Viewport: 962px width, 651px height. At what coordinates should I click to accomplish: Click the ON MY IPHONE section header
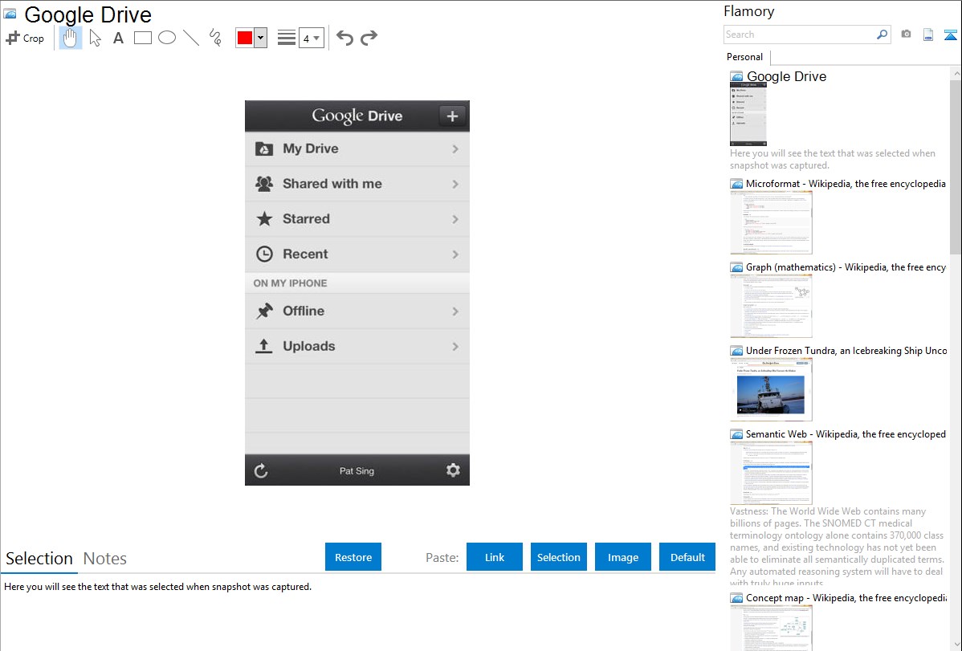pyautogui.click(x=290, y=283)
